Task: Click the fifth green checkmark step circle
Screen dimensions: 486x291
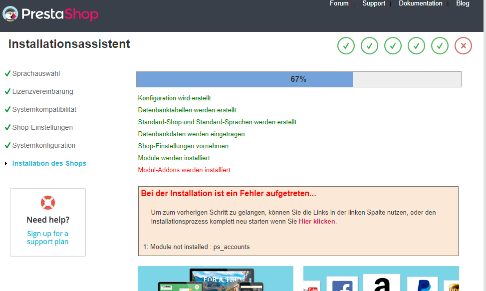Action: [x=440, y=46]
